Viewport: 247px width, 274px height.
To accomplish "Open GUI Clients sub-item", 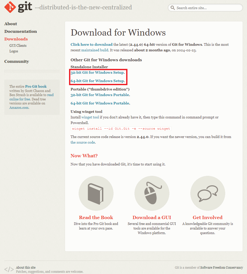I will [x=18, y=45].
